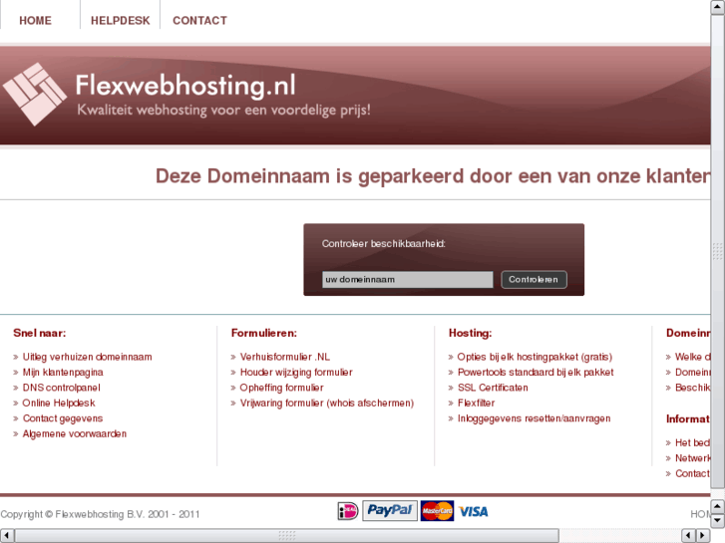Open 'Opties bij elk hostingpakket (gratis)' link
This screenshot has width=725, height=543.
[535, 357]
